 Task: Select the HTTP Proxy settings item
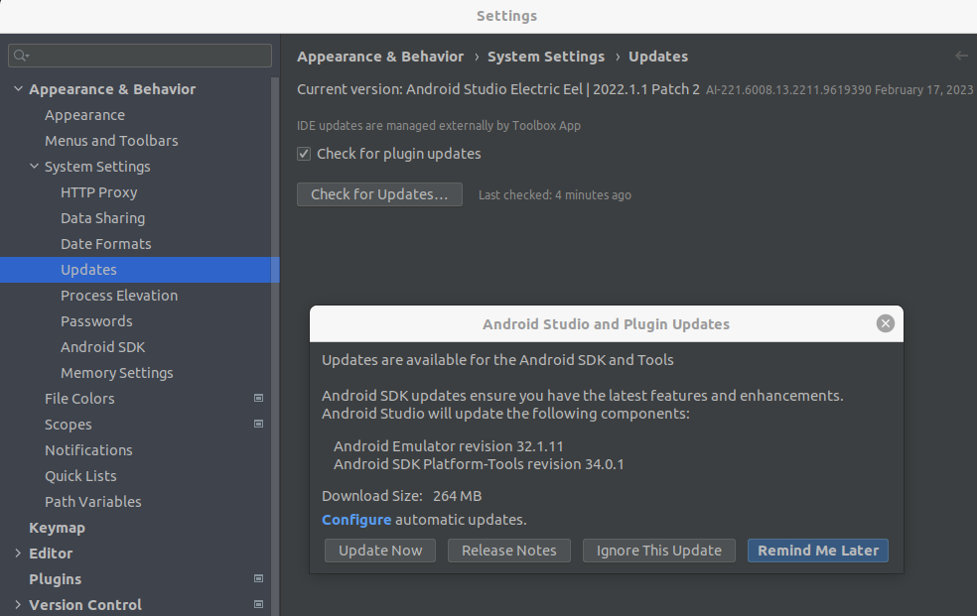[98, 192]
